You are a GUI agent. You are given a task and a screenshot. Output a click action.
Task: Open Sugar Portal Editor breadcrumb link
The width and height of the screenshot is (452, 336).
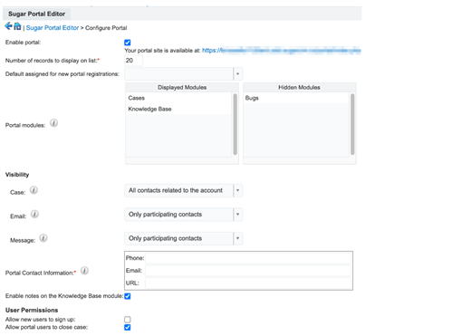pyautogui.click(x=53, y=28)
